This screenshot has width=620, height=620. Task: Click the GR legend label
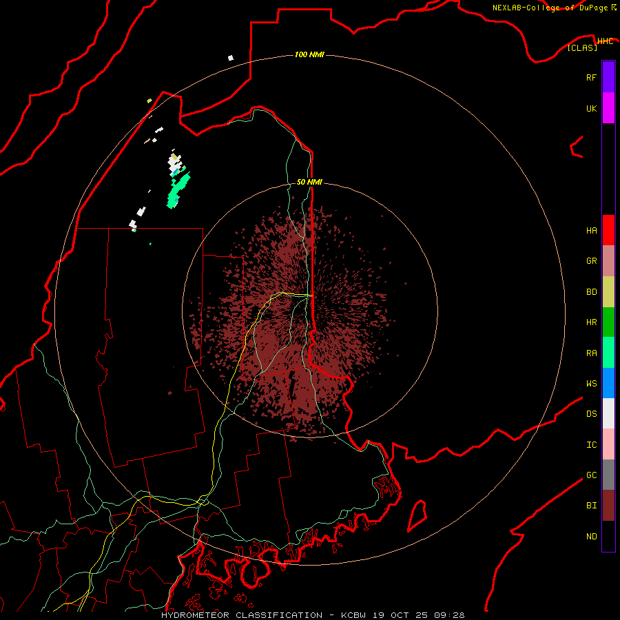tap(591, 261)
